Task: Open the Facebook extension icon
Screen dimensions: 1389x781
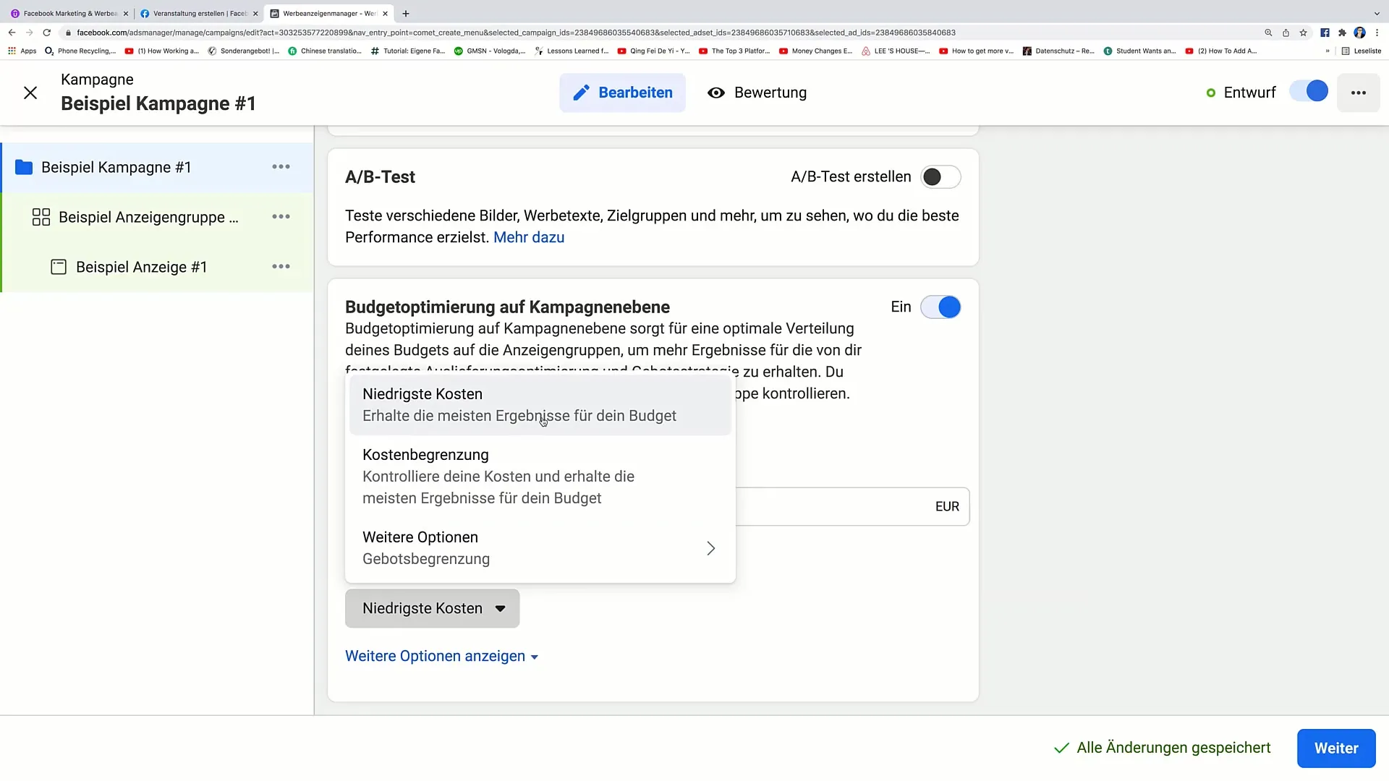Action: tap(1325, 33)
